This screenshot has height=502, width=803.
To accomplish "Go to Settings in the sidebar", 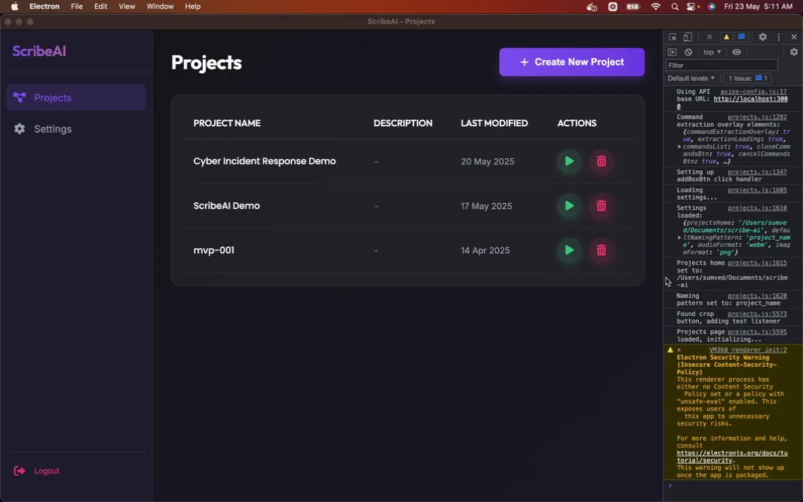I will [52, 129].
